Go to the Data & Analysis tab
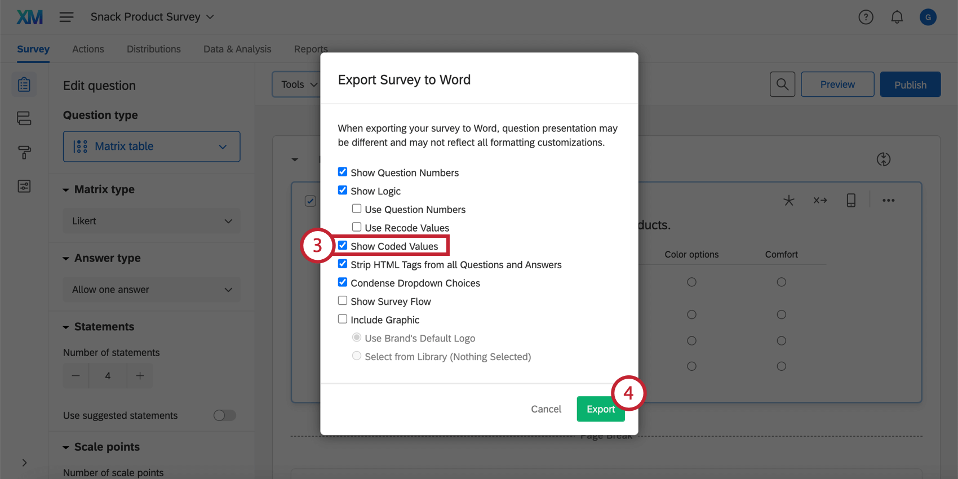958x479 pixels. tap(237, 49)
